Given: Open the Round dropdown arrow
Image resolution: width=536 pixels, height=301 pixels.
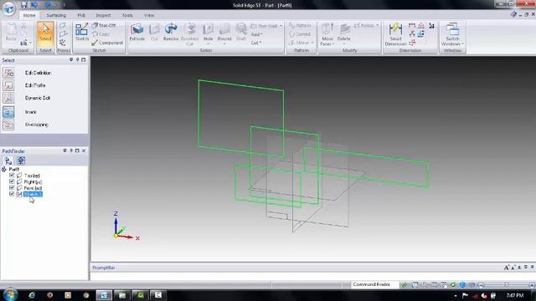Looking at the screenshot, I should point(224,43).
